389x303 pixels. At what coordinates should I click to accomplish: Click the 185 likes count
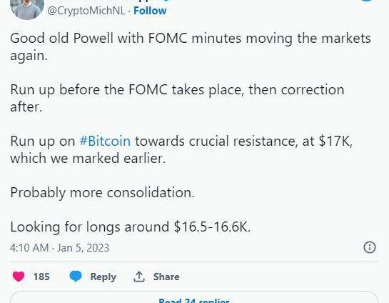[41, 277]
